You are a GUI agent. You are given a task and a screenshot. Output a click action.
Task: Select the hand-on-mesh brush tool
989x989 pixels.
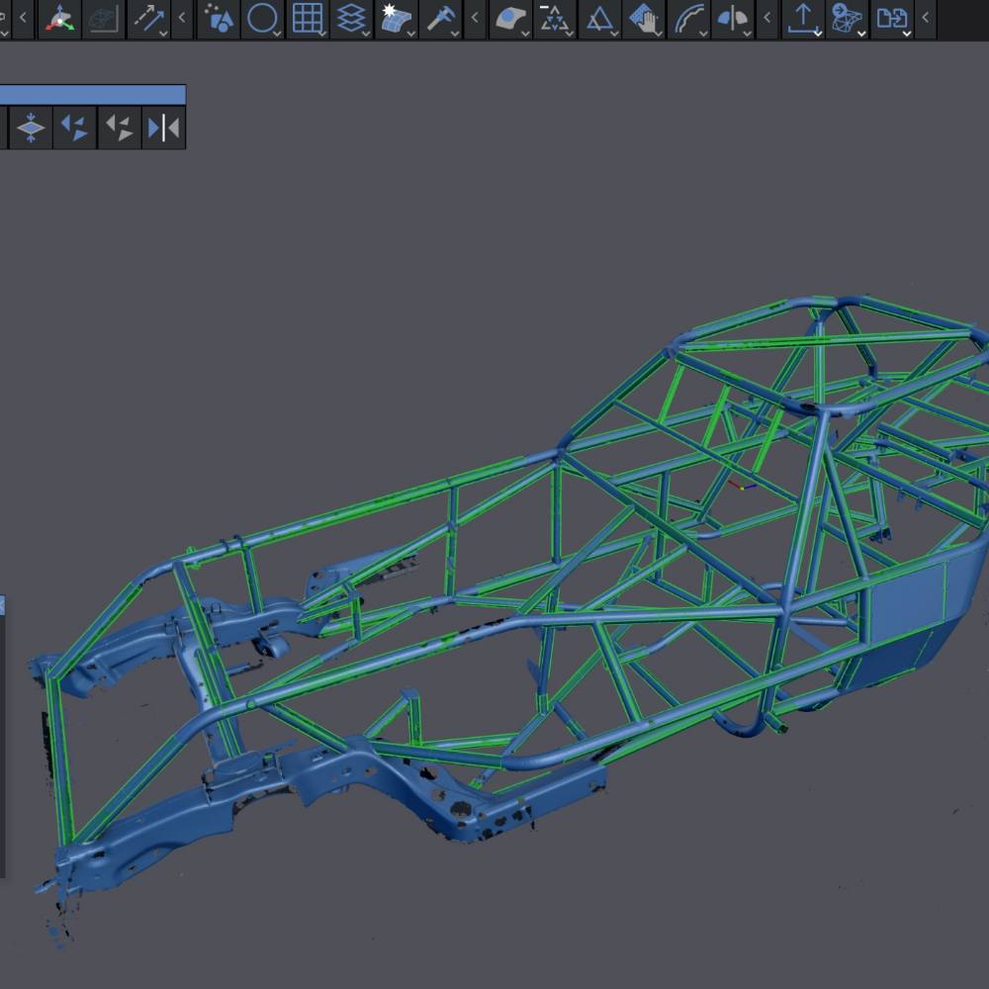644,19
